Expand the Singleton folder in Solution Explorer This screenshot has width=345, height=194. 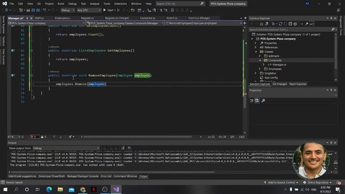click(x=256, y=73)
